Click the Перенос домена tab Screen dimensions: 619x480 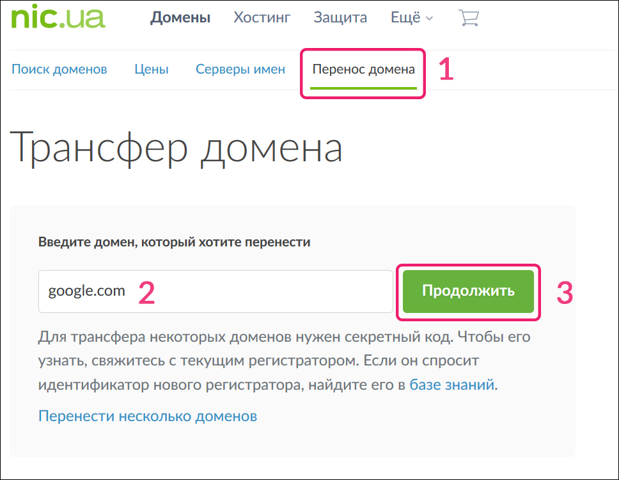(363, 69)
